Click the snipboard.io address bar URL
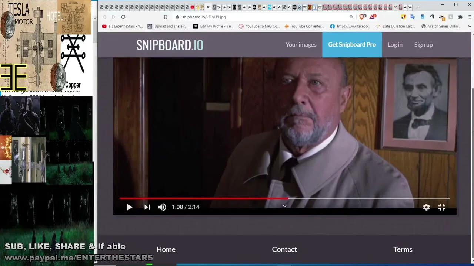This screenshot has width=474, height=266. click(204, 17)
